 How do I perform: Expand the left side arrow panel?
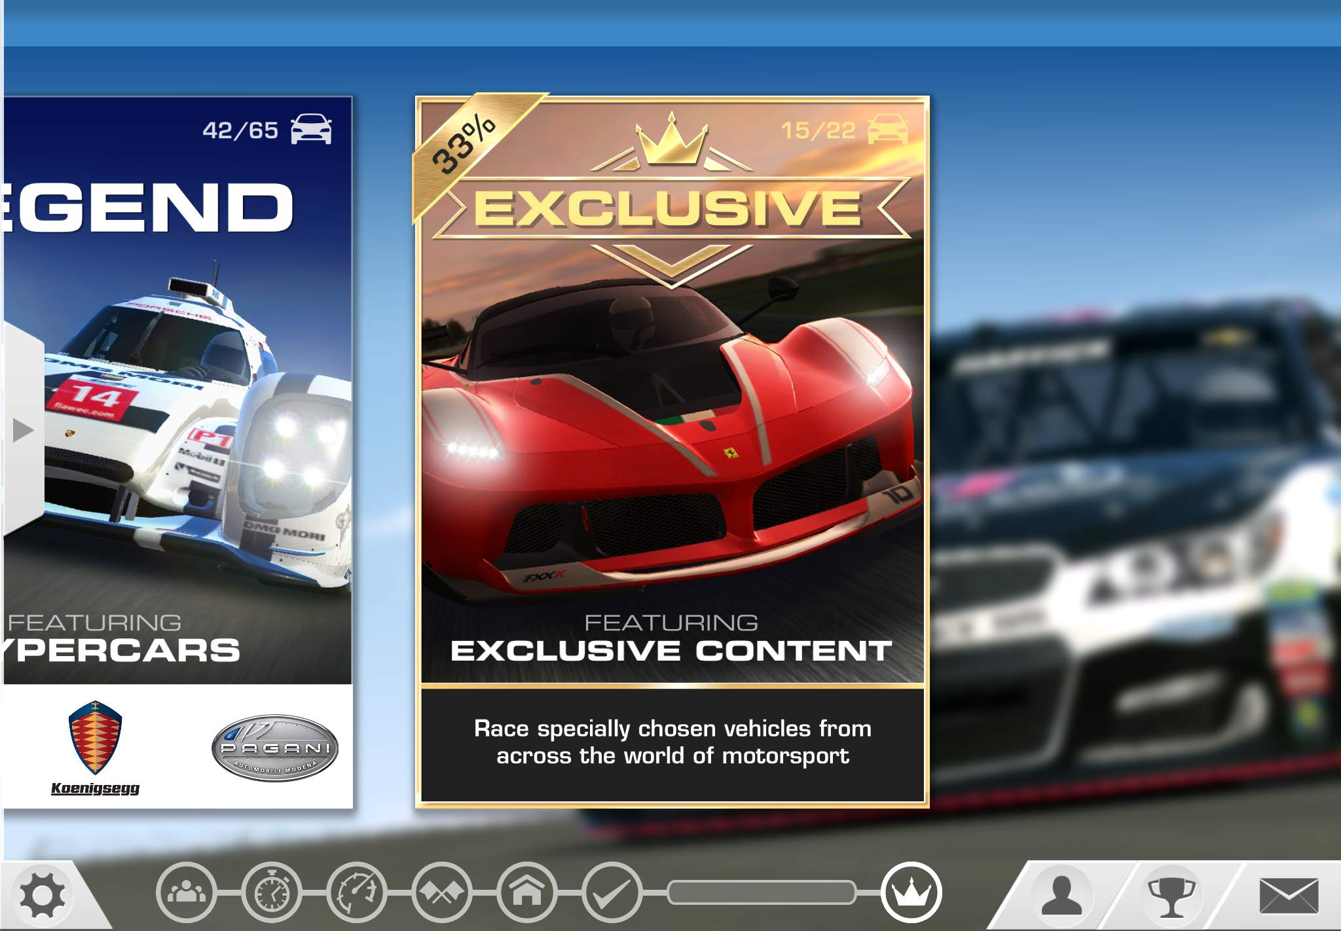click(x=23, y=430)
